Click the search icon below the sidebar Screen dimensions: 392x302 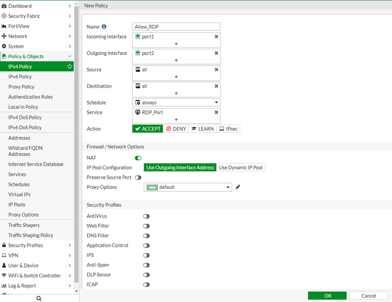(39, 298)
